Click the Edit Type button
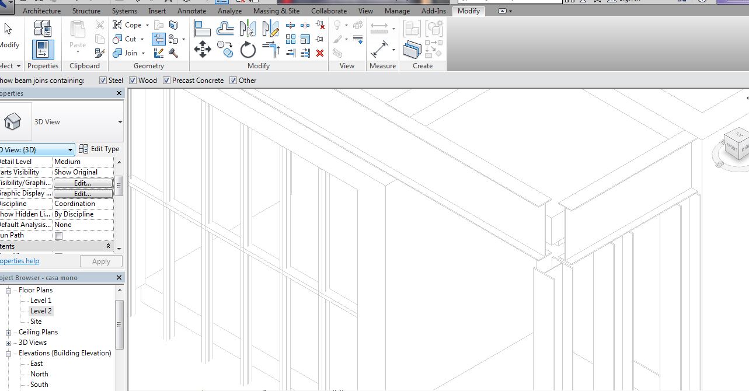 click(x=99, y=149)
